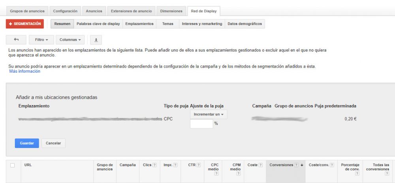This screenshot has width=395, height=183.
Task: Click the download report icon
Action: pyautogui.click(x=96, y=40)
